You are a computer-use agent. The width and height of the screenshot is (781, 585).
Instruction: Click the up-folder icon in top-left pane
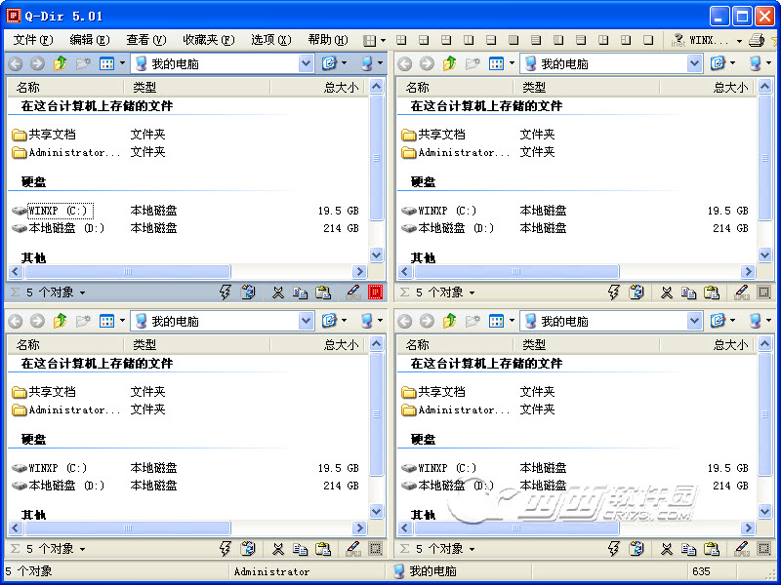[61, 63]
